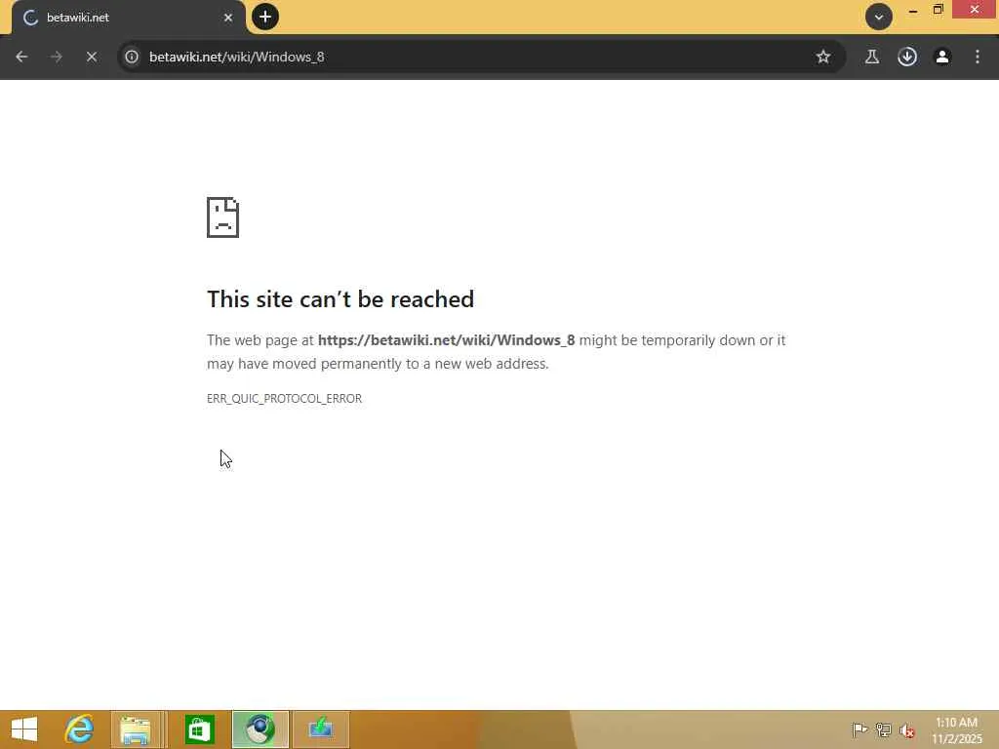Open the Windows Start button

pos(24,729)
